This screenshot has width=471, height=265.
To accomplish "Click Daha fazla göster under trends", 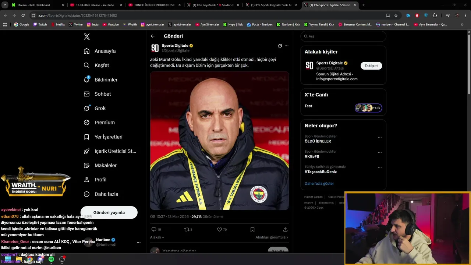I will [319, 183].
